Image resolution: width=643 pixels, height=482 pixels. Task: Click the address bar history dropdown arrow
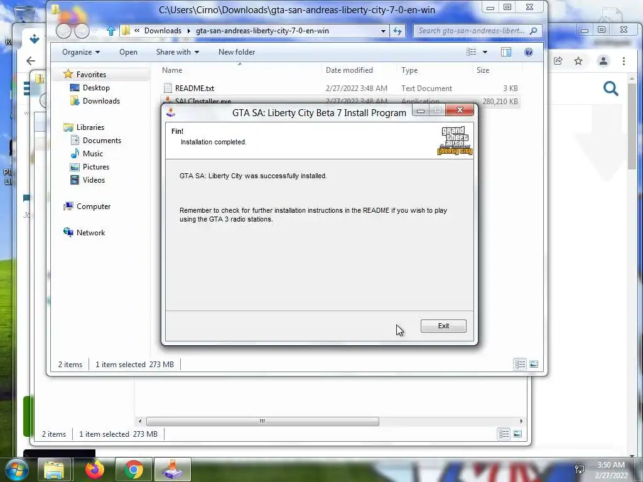383,31
